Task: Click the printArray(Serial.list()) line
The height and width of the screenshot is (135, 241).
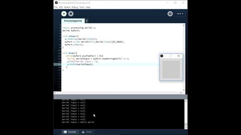Action: [x=81, y=39]
